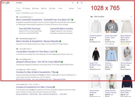Open the Settings menu
The image size is (135, 97).
click(71, 8)
